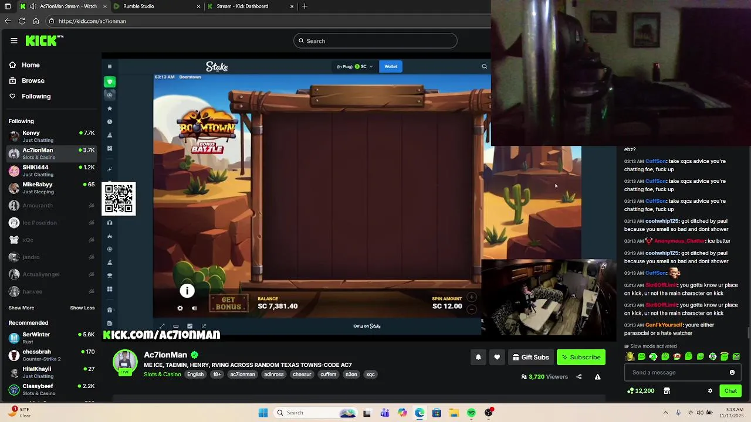Select the adinross tag

[273, 375]
